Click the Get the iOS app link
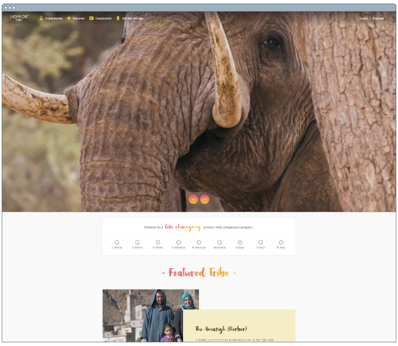Image resolution: width=398 pixels, height=346 pixels. pos(132,18)
